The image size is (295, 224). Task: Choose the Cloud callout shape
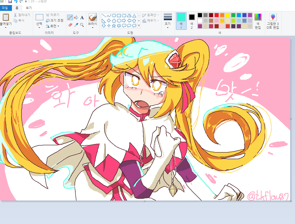(134, 26)
